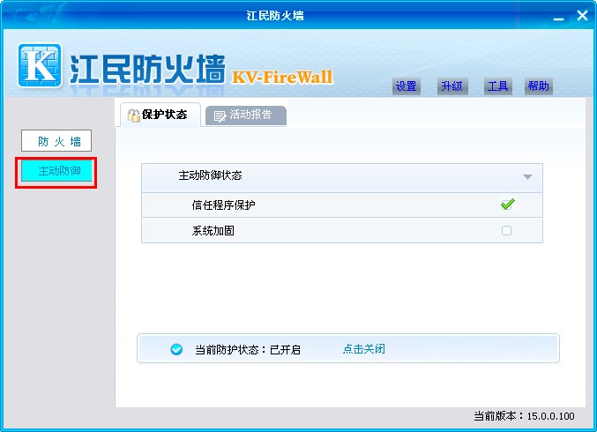597x432 pixels.
Task: Click the 点击关闭 link
Action: coord(363,348)
